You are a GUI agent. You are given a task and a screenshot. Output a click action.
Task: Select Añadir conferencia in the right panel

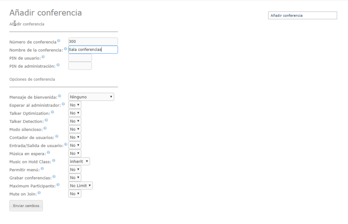pyautogui.click(x=302, y=15)
